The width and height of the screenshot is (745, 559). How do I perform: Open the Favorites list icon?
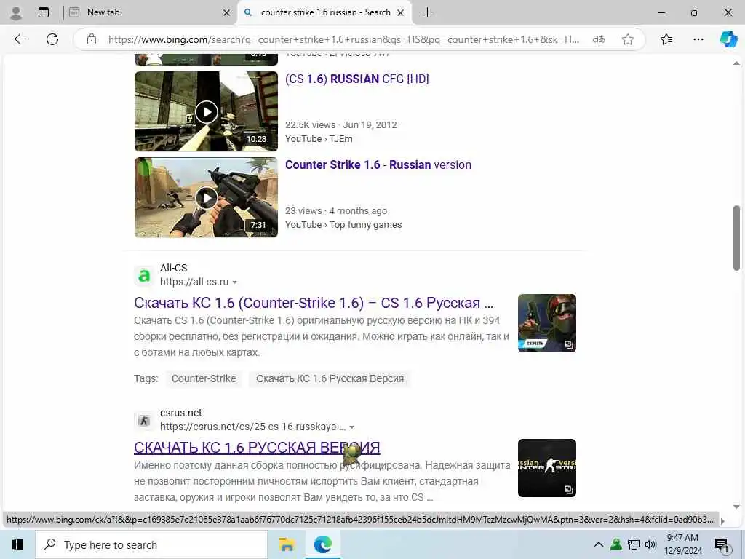coord(666,39)
